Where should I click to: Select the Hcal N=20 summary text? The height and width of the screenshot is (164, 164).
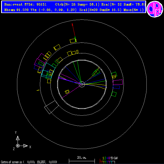(x=100, y=10)
